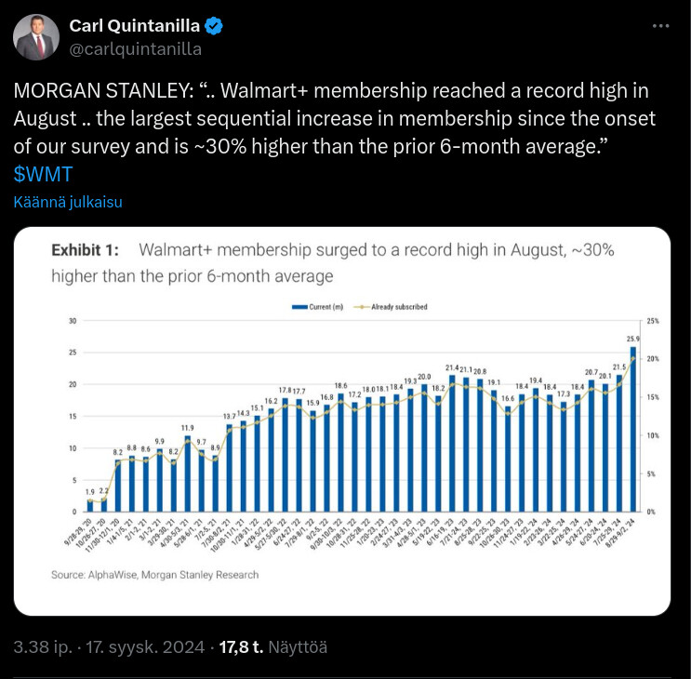Open the @carlquintanilla handle link
Image resolution: width=691 pixels, height=679 pixels.
pos(136,49)
